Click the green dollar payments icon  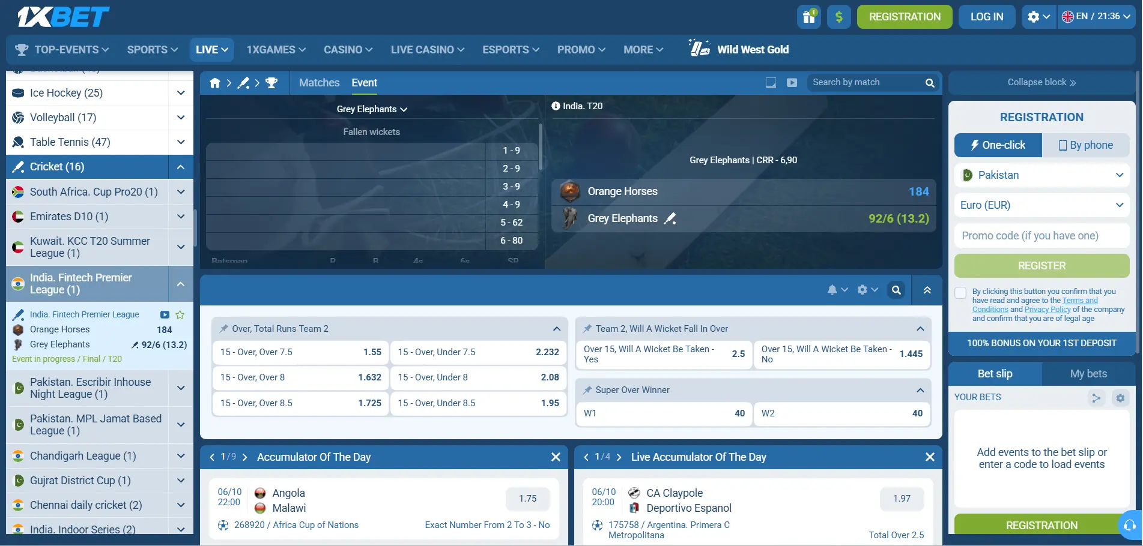click(839, 17)
